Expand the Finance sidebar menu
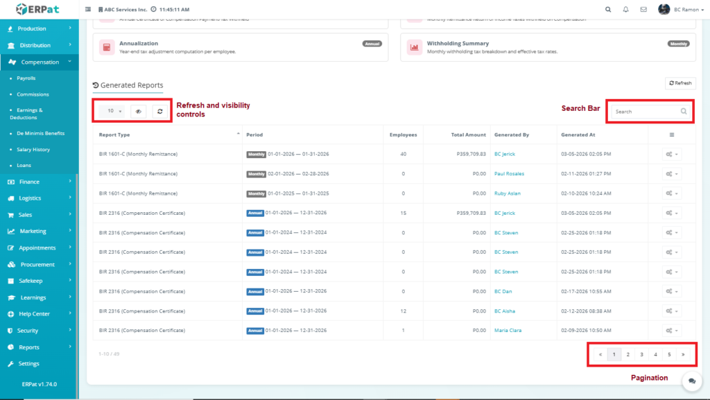 40,182
